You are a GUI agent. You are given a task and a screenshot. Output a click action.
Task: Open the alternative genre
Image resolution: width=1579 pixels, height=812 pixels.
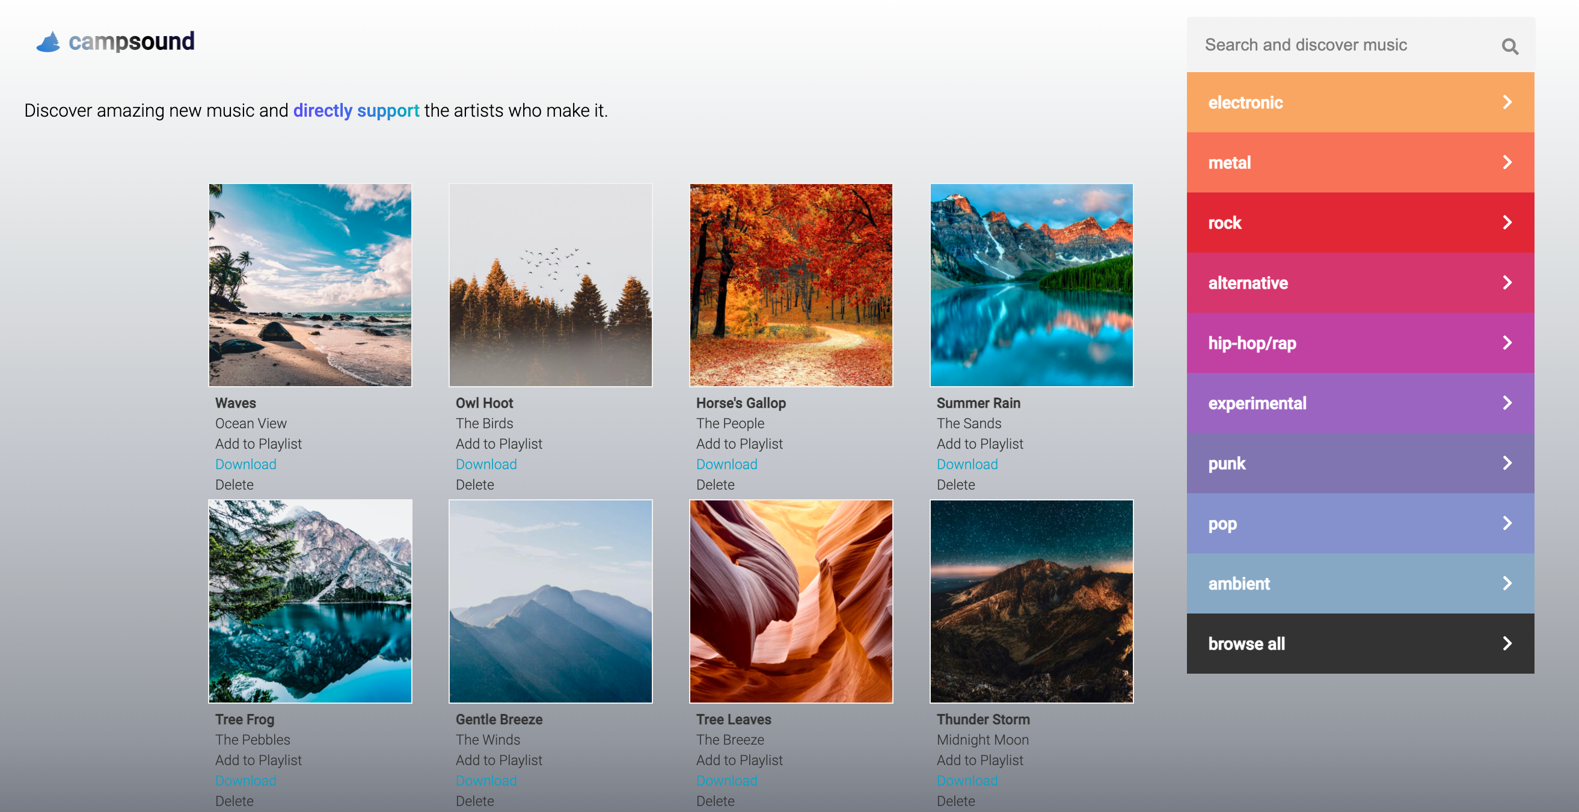(x=1360, y=283)
